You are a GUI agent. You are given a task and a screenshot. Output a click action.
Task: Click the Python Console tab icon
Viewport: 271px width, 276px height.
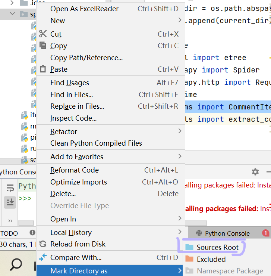tap(199, 233)
